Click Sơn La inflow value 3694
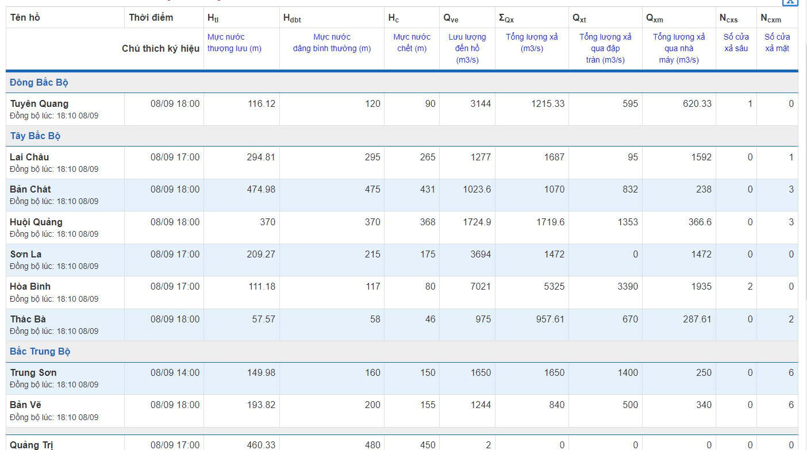The height and width of the screenshot is (450, 807). (x=481, y=255)
